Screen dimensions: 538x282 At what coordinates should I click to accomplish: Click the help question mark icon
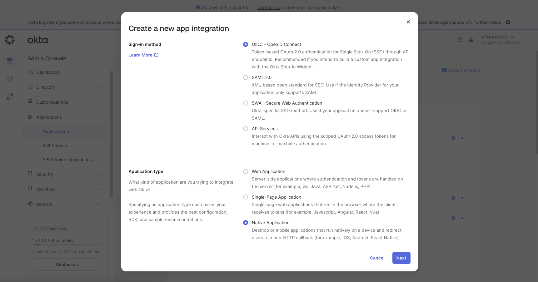(460, 40)
